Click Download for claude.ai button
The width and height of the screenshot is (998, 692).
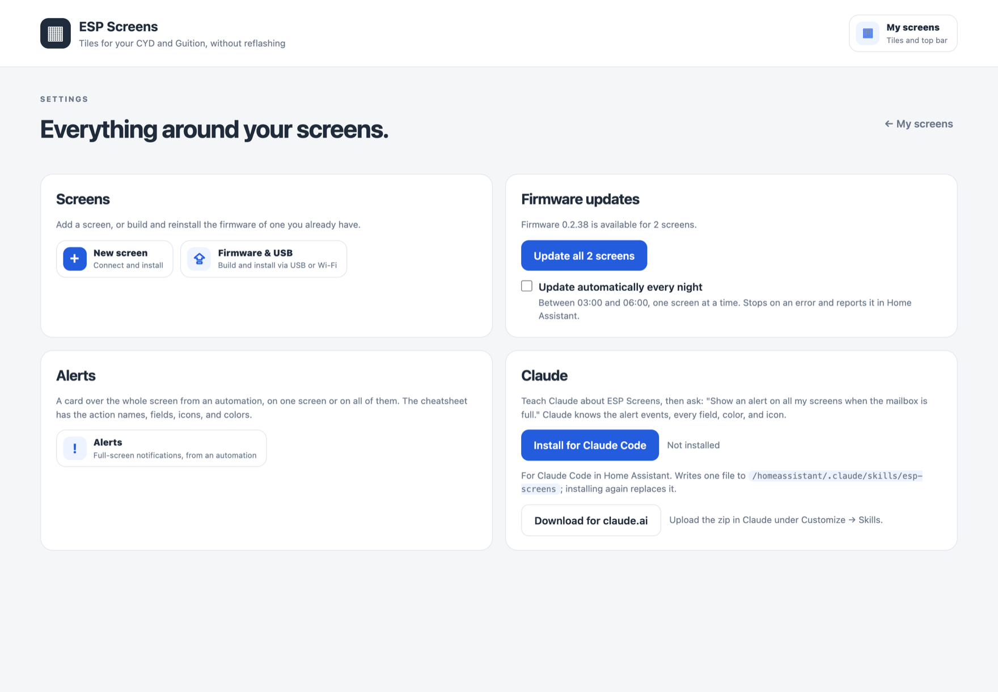tap(591, 520)
